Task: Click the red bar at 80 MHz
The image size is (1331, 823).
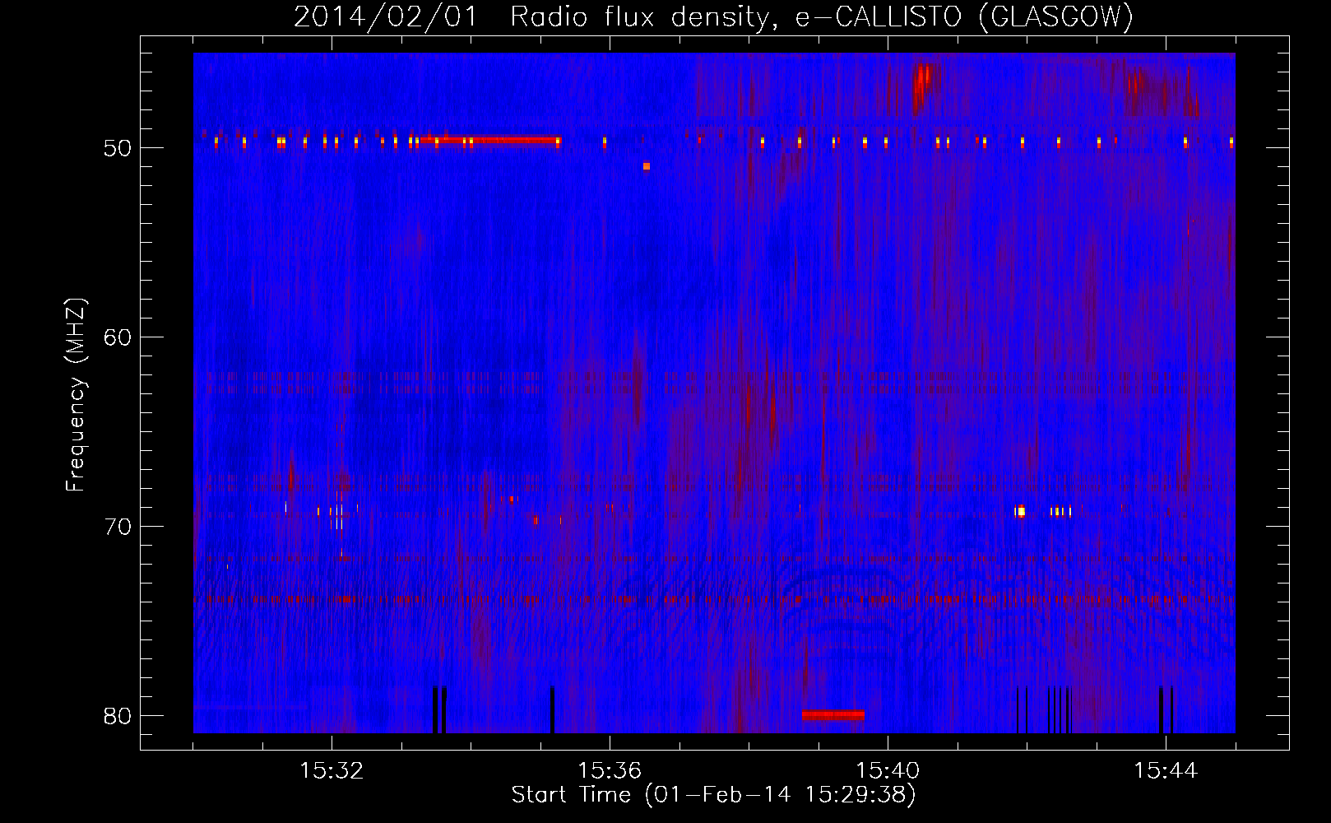Action: pyautogui.click(x=833, y=714)
